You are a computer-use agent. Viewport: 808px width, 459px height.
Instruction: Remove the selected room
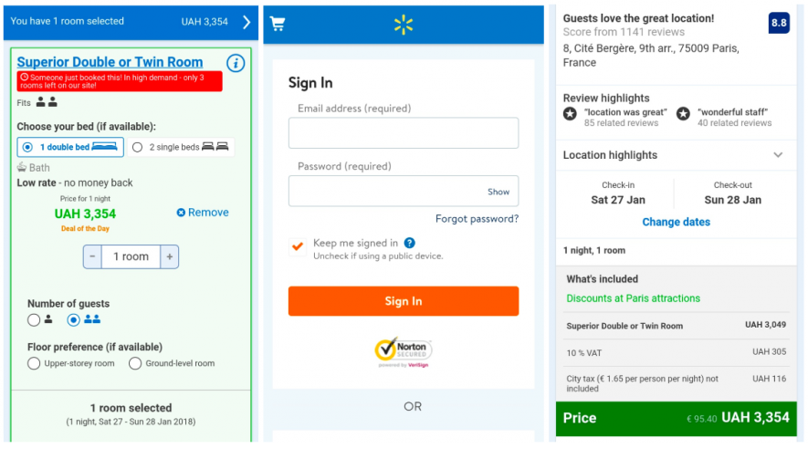[x=203, y=213]
